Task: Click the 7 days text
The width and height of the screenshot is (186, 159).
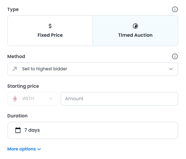Action: [x=32, y=130]
